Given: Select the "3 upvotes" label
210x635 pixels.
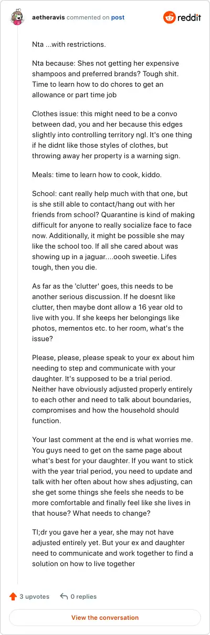Looking at the screenshot, I should tap(35, 596).
